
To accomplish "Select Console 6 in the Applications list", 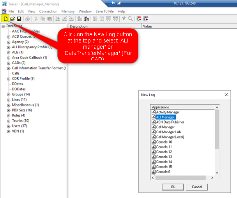I will (x=163, y=172).
